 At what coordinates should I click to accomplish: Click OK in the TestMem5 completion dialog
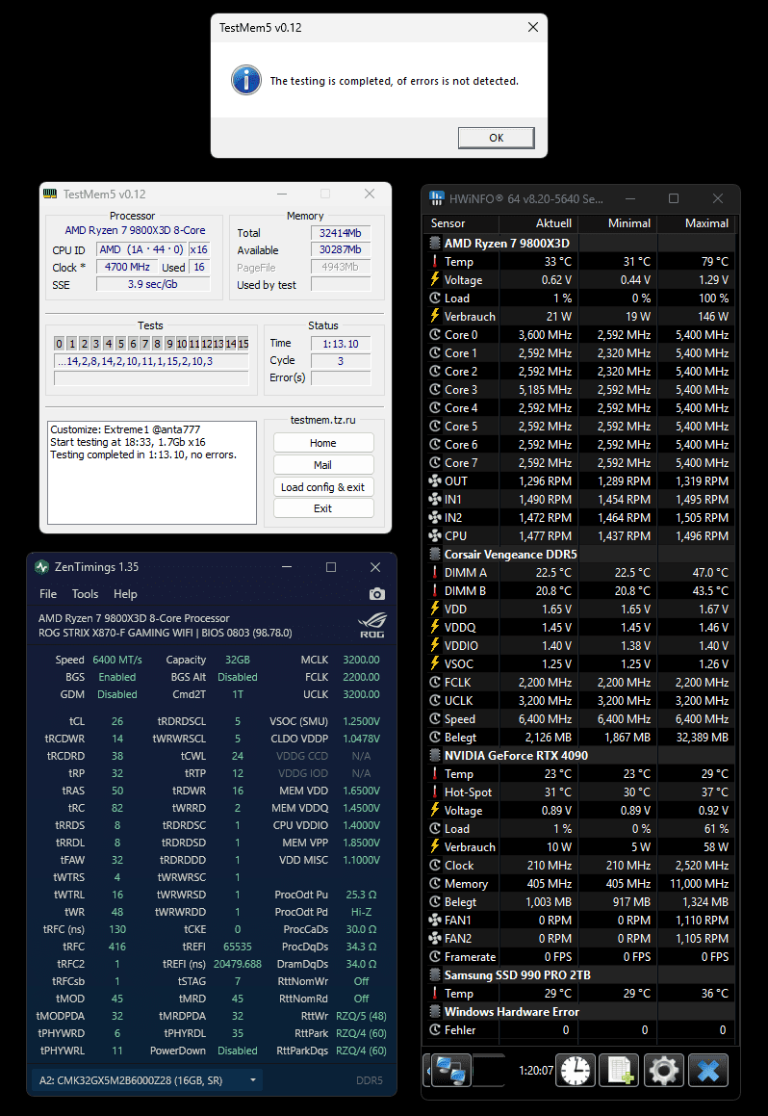[496, 138]
